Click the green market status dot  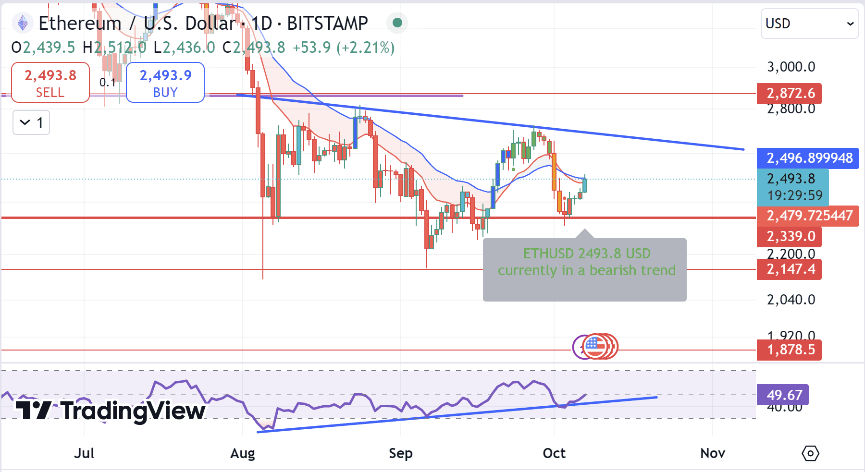397,23
